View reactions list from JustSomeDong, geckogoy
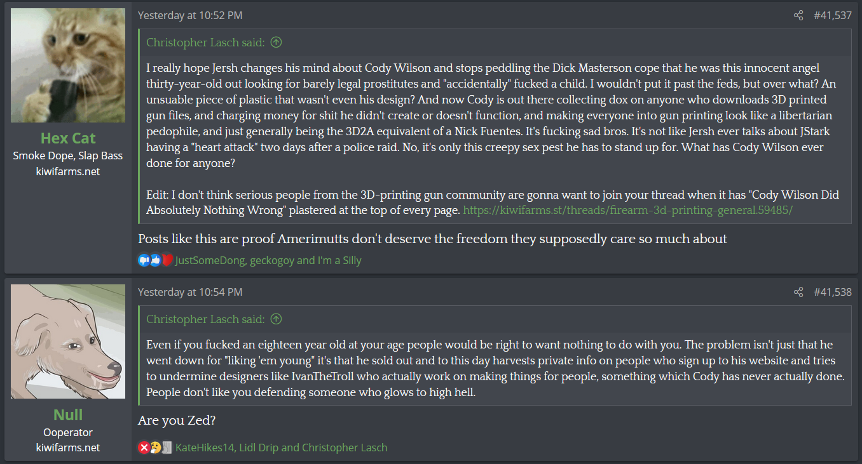Viewport: 862px width, 464px height. 268,260
